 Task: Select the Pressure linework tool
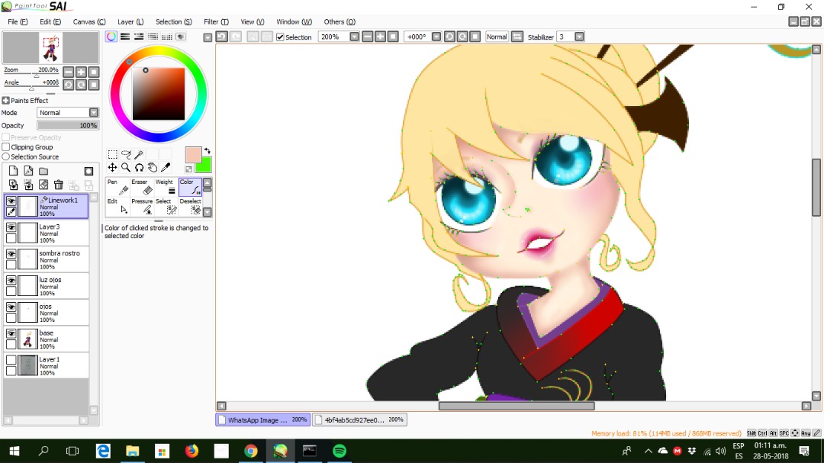click(141, 206)
